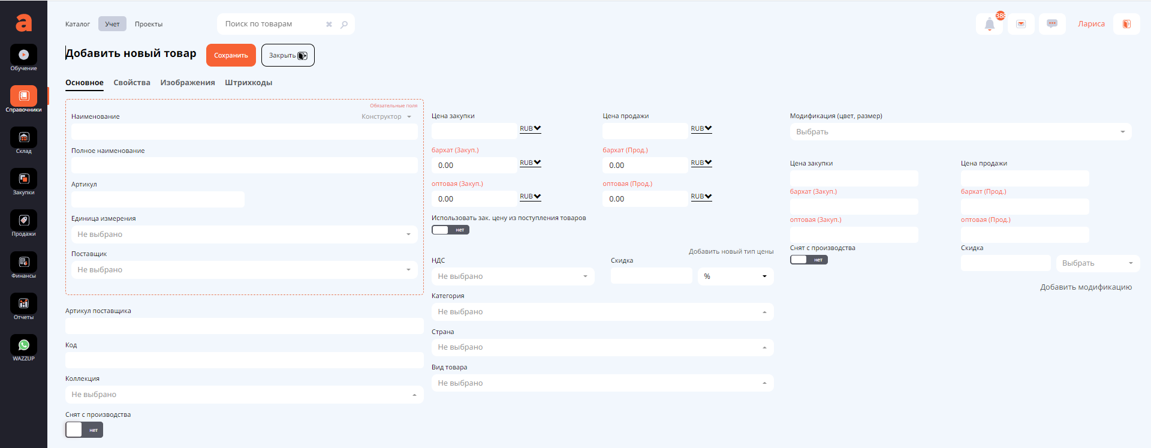Click the Наименование input field
Screen dimensions: 1151x448
244,132
